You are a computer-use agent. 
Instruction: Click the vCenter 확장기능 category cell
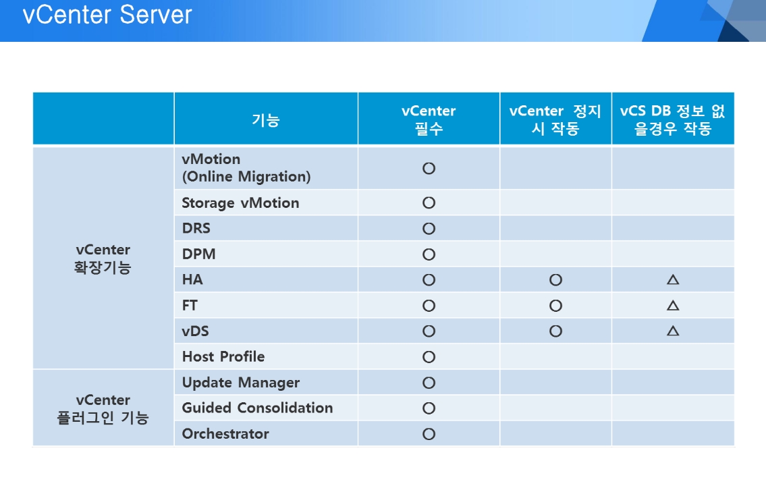point(103,258)
